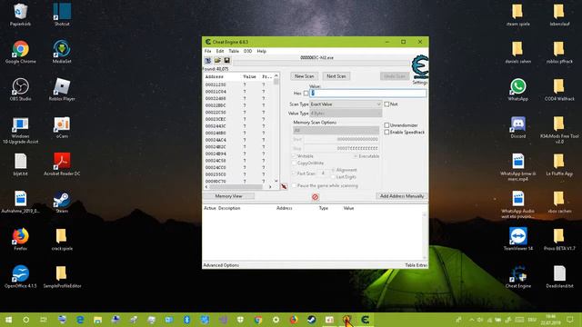The height and width of the screenshot is (327, 582).
Task: Click the Next Scan button
Action: [x=336, y=76]
